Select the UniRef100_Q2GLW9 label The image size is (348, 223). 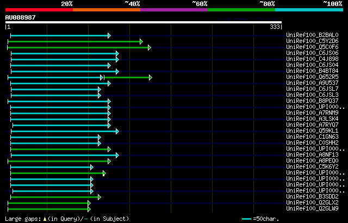coord(312,209)
